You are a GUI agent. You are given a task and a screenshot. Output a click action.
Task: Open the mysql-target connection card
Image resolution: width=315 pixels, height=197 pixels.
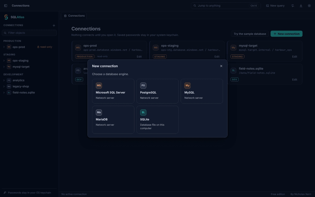(265, 51)
